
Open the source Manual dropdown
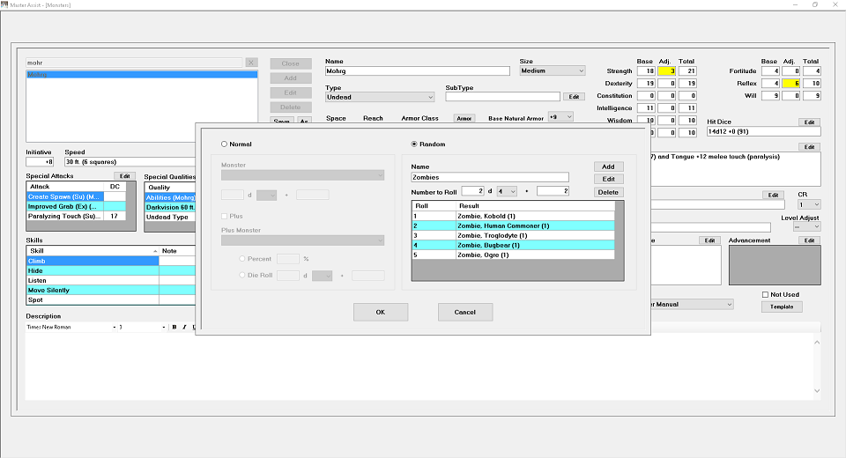[693, 304]
